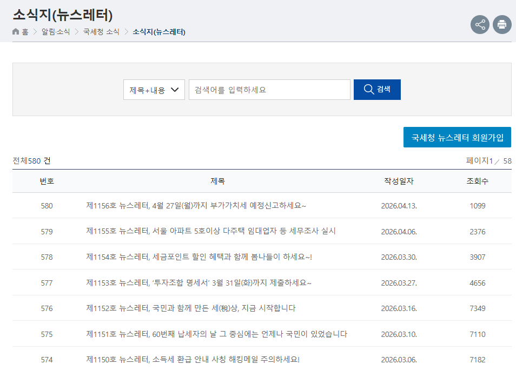Screen dimensions: 516x371
Task: Go to home via breadcrumb house icon
Action: tap(16, 31)
